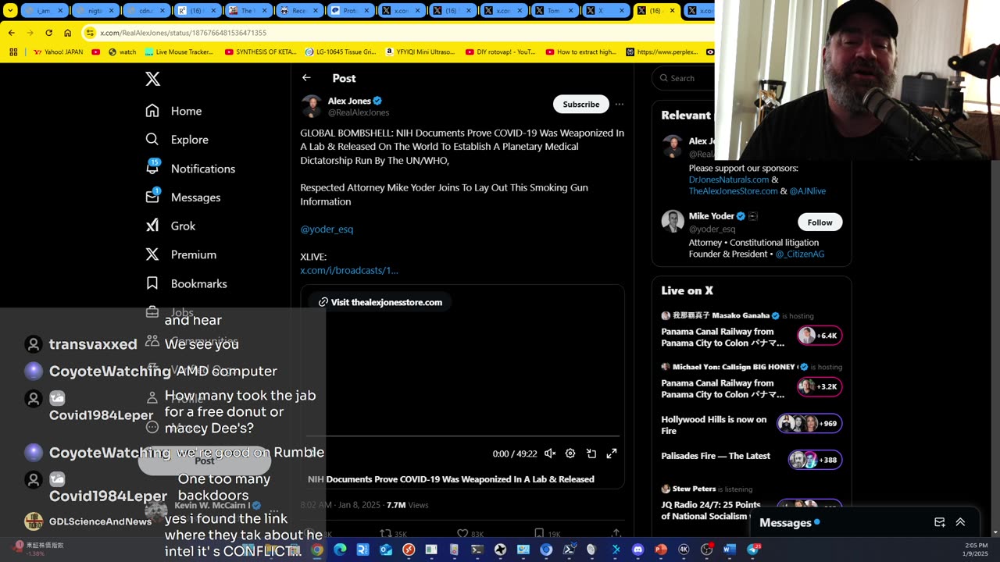Switch to the Rece... browser tab

pyautogui.click(x=298, y=11)
